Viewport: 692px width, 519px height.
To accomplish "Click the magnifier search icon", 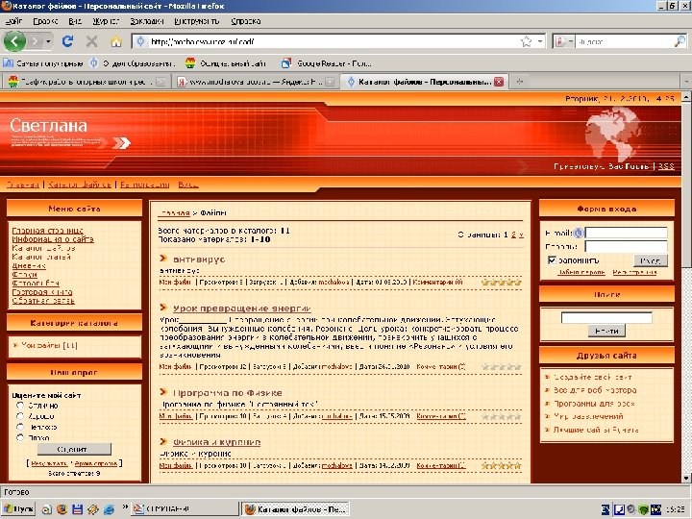I will pyautogui.click(x=680, y=41).
